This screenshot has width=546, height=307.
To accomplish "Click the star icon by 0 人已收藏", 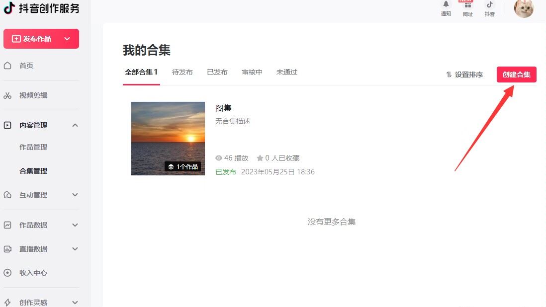I will (x=260, y=158).
